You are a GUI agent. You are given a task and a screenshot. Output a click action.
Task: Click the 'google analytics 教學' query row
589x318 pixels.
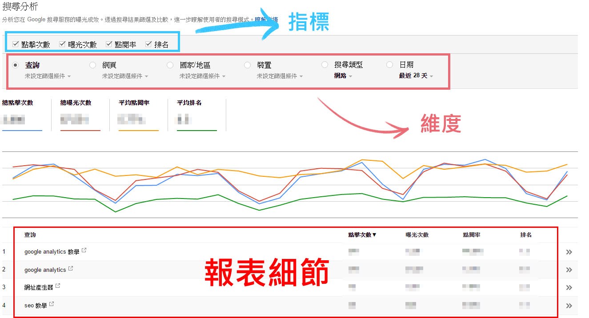point(52,252)
